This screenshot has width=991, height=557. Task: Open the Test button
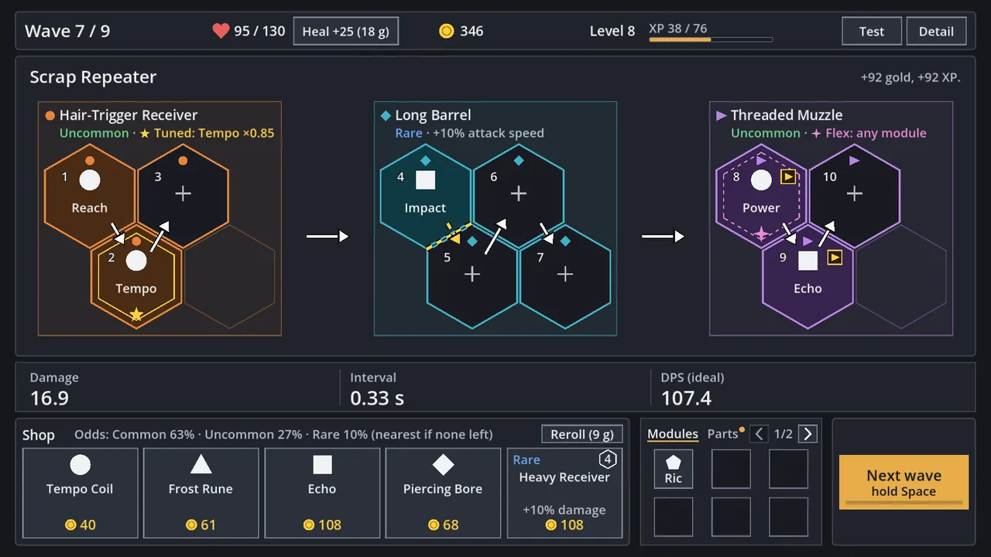872,32
